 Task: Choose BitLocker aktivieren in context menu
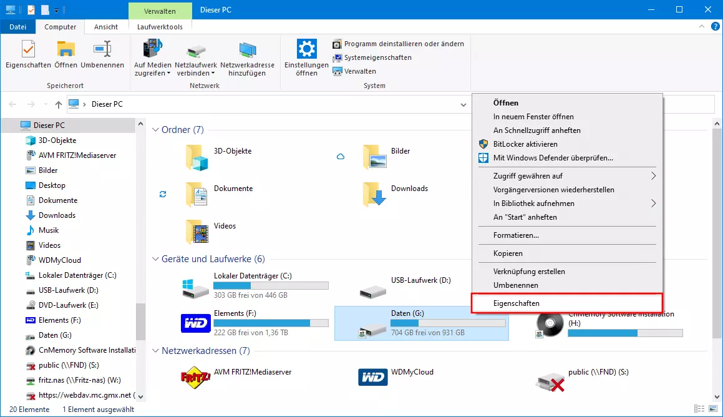567,144
